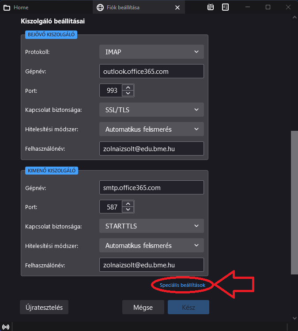Open incoming SSL/TLS security dropdown

(151, 110)
